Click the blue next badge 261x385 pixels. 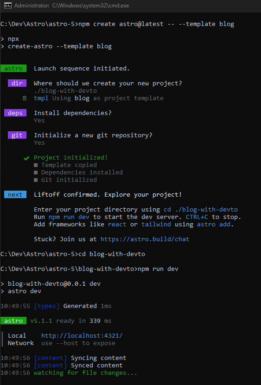click(15, 195)
